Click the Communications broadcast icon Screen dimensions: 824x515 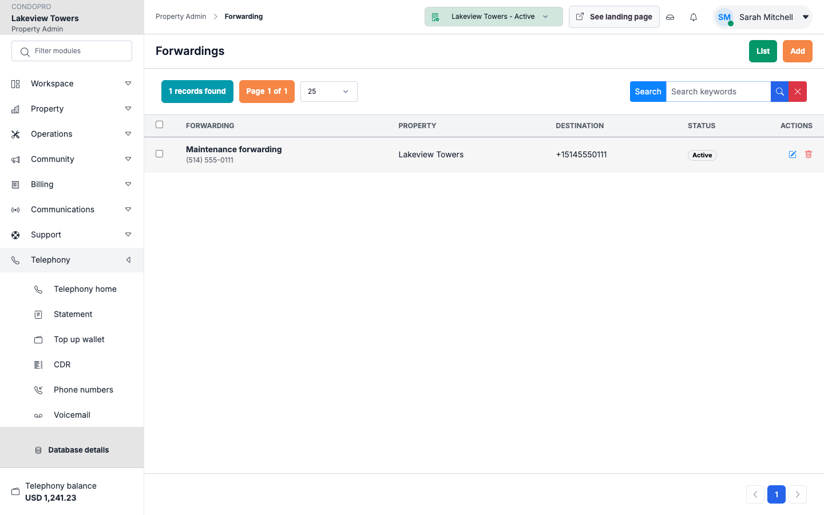point(15,210)
